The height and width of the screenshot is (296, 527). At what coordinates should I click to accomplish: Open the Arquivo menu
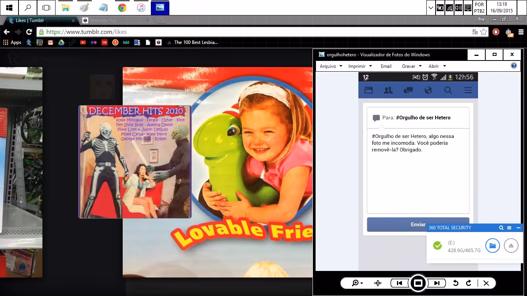pos(331,66)
